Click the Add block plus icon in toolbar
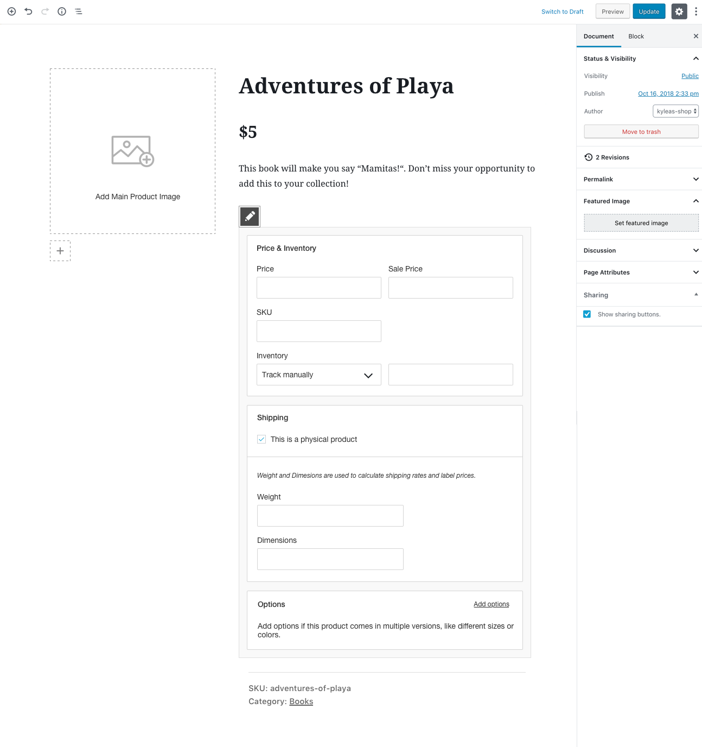This screenshot has width=702, height=747. click(x=11, y=11)
